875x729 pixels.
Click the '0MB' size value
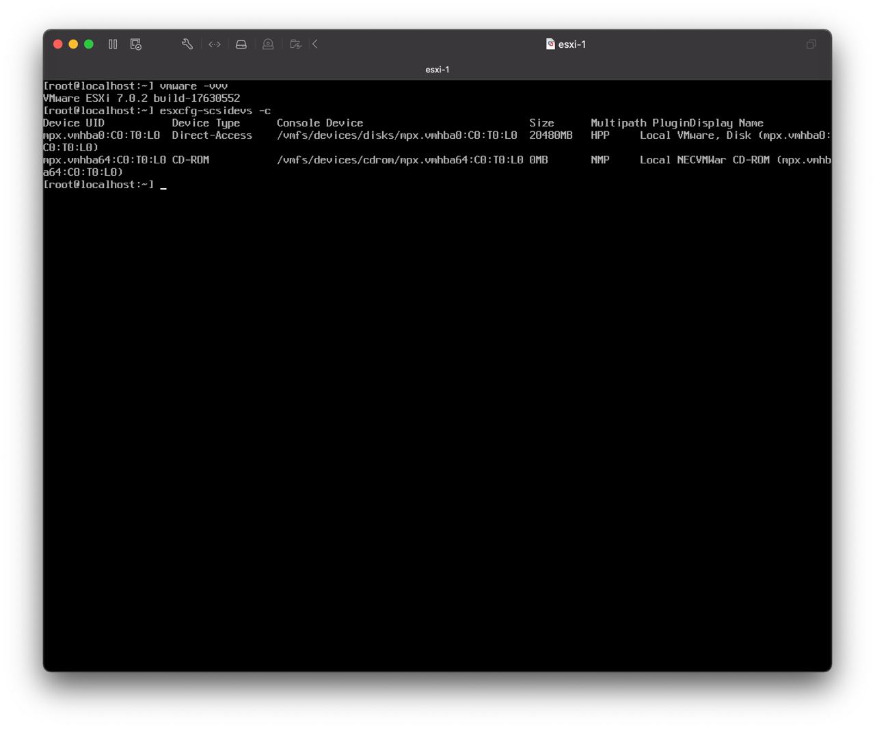pyautogui.click(x=539, y=160)
